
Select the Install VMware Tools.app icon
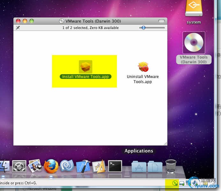point(86,67)
